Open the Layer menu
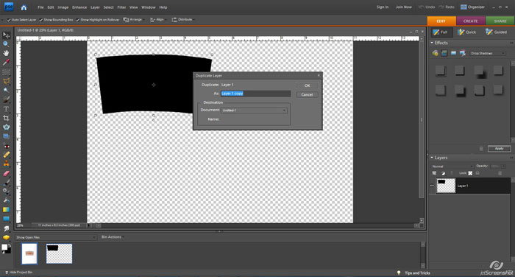The image size is (515, 277). click(x=95, y=7)
